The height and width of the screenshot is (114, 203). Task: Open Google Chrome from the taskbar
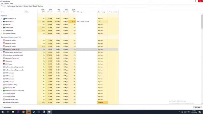pyautogui.click(x=23, y=112)
